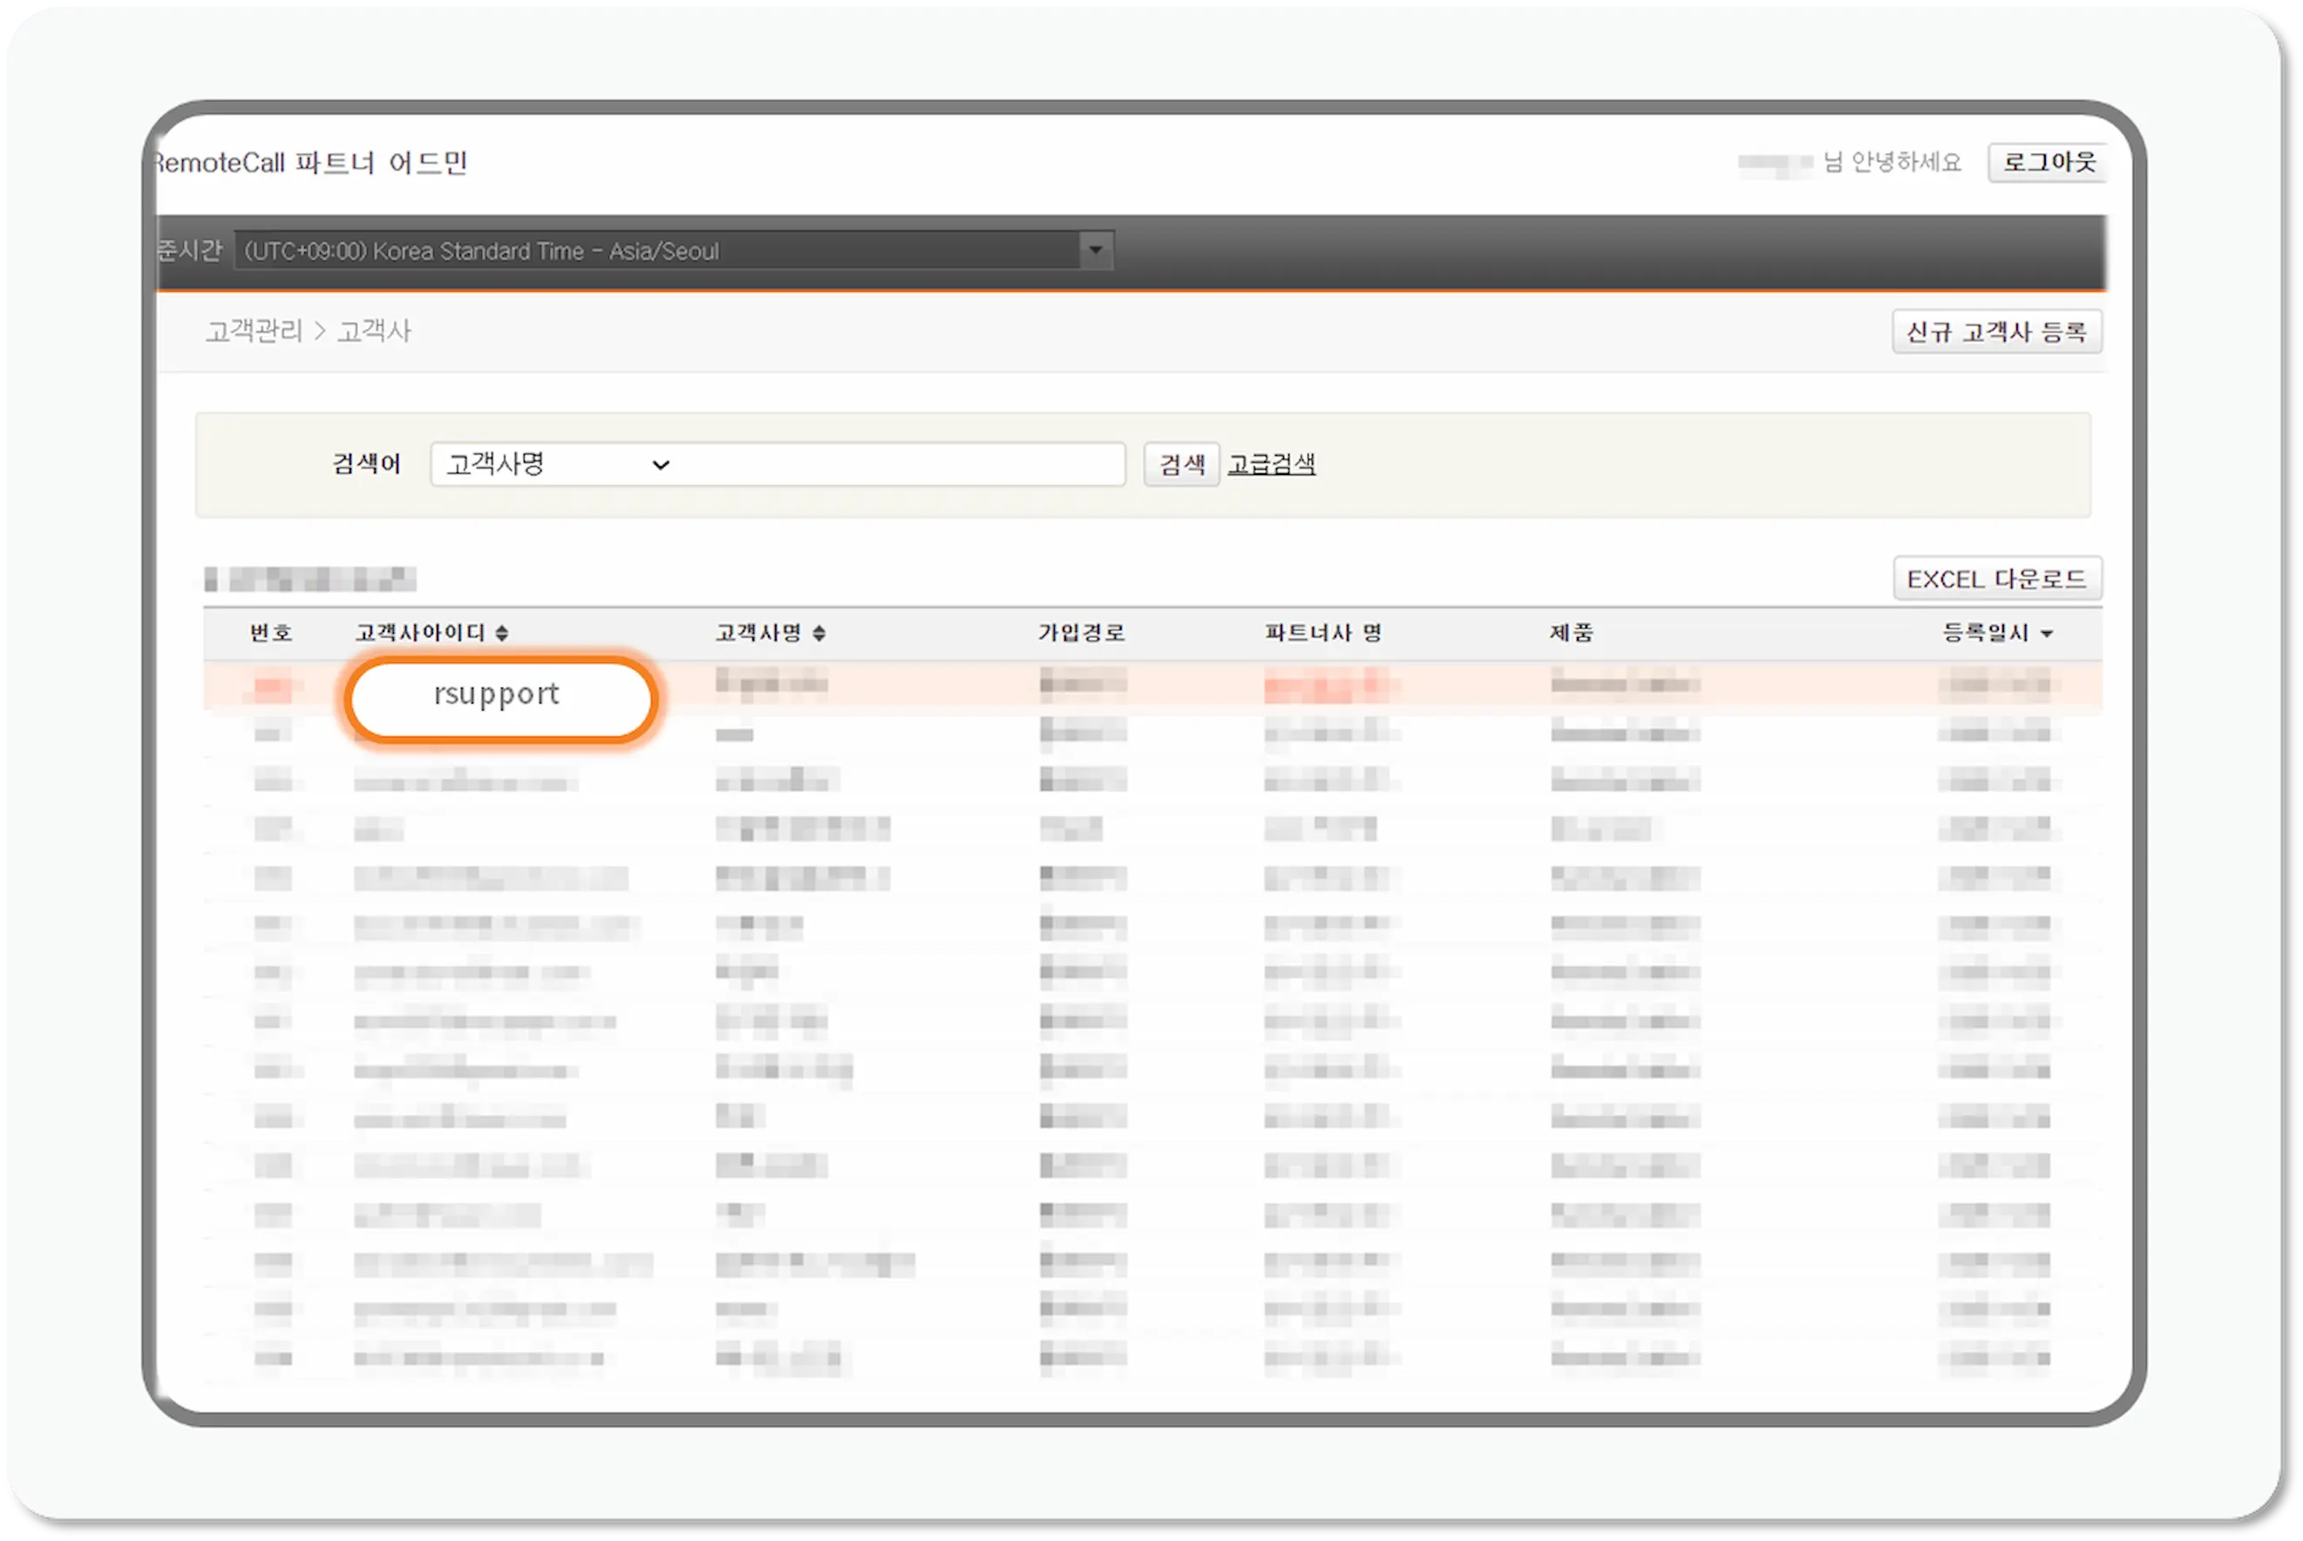This screenshot has height=1541, width=2303.
Task: Click inside the search term input field
Action: click(885, 463)
